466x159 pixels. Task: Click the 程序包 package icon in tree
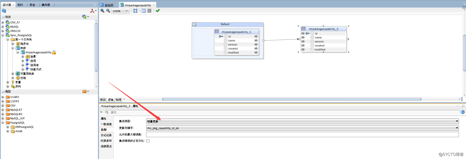(18, 44)
